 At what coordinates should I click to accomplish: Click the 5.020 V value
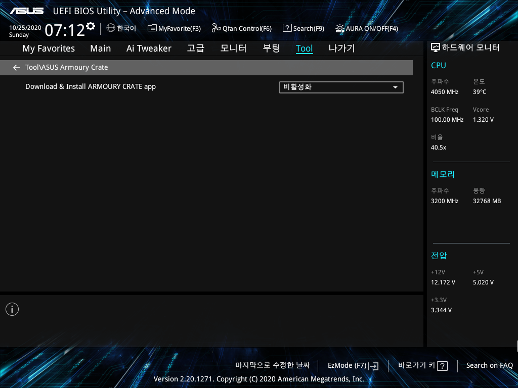[483, 282]
